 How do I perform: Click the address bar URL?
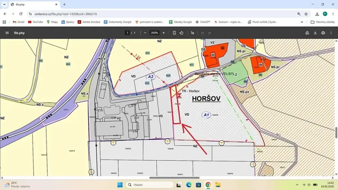click(66, 14)
